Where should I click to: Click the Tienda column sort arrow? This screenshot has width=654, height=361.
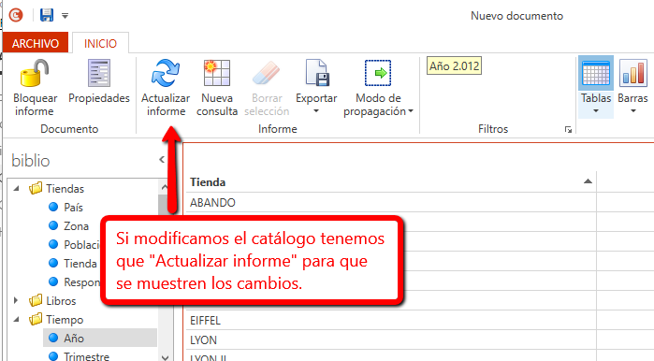pyautogui.click(x=588, y=180)
